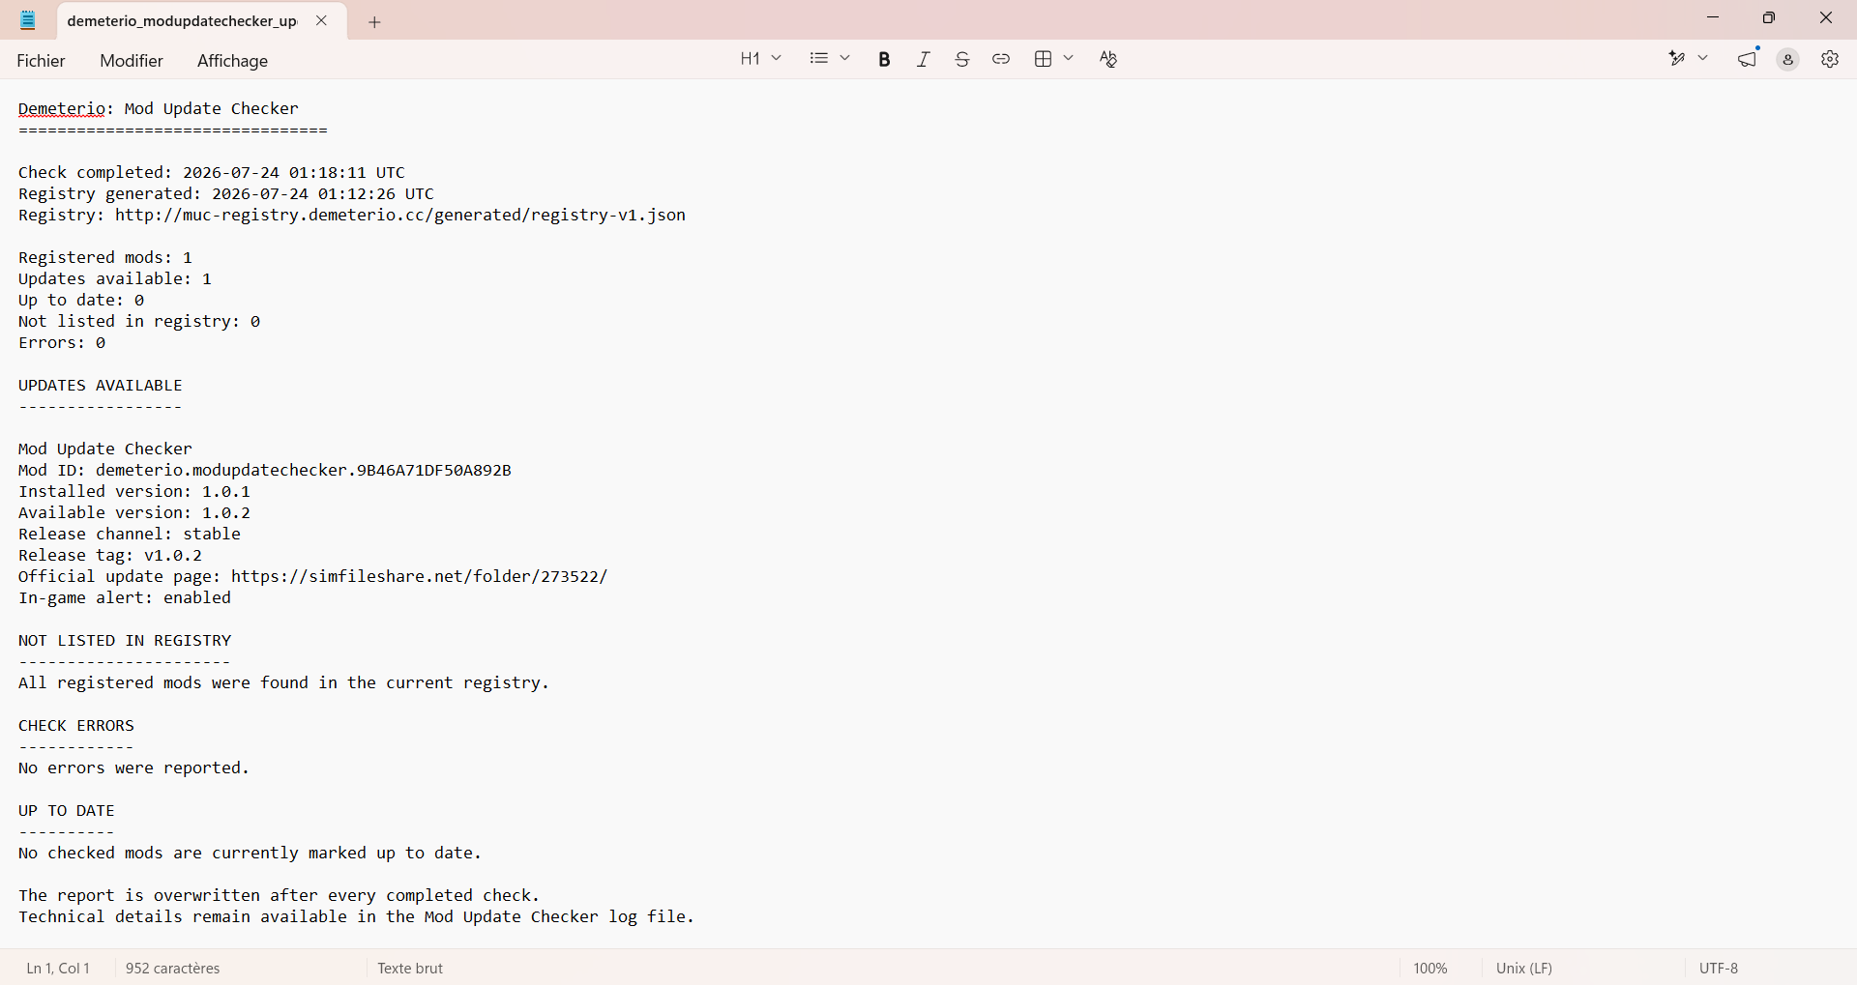Click the 'Release tag: v1.0.2' line
The image size is (1857, 985).
(x=110, y=556)
